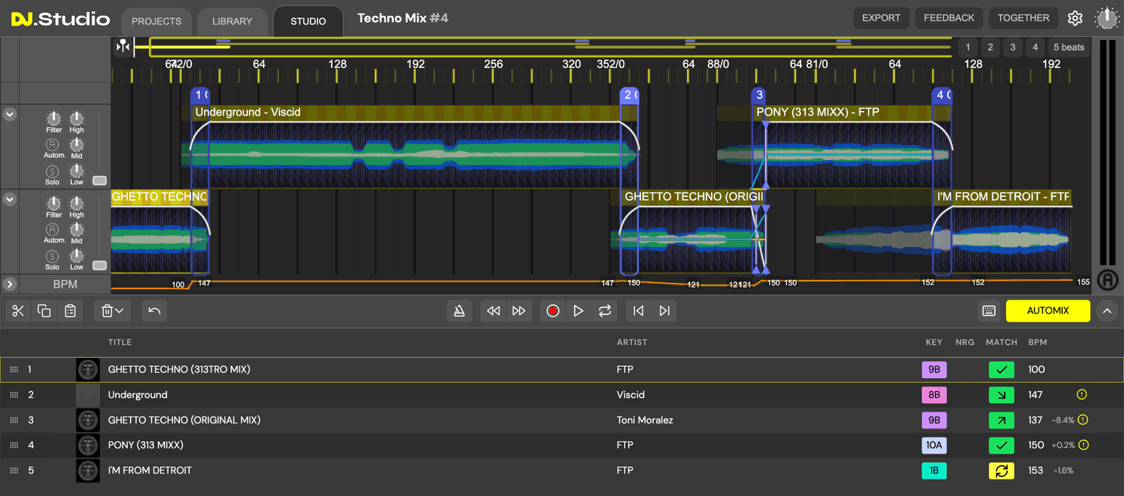Click drag handle of row 3
Image resolution: width=1124 pixels, height=496 pixels.
(x=14, y=421)
